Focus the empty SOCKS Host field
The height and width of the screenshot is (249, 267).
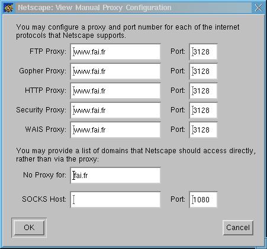point(115,199)
